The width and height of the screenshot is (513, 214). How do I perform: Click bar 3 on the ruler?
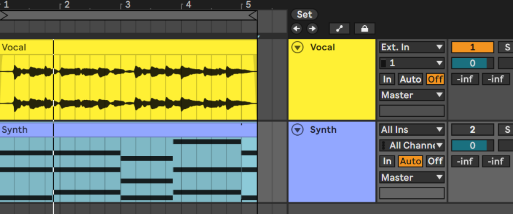[127, 5]
